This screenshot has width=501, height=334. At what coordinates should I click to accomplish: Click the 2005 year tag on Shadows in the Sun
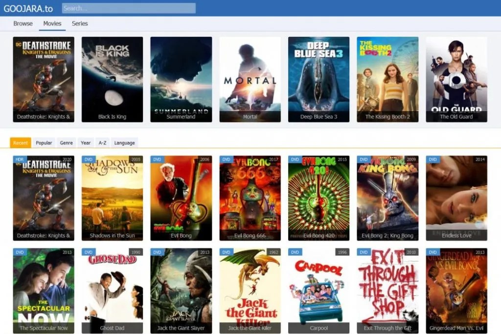click(136, 159)
